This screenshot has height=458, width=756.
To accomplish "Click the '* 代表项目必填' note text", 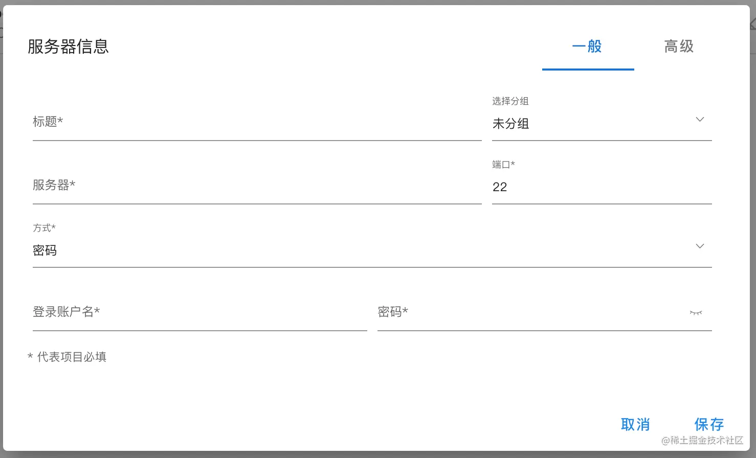I will (x=67, y=357).
